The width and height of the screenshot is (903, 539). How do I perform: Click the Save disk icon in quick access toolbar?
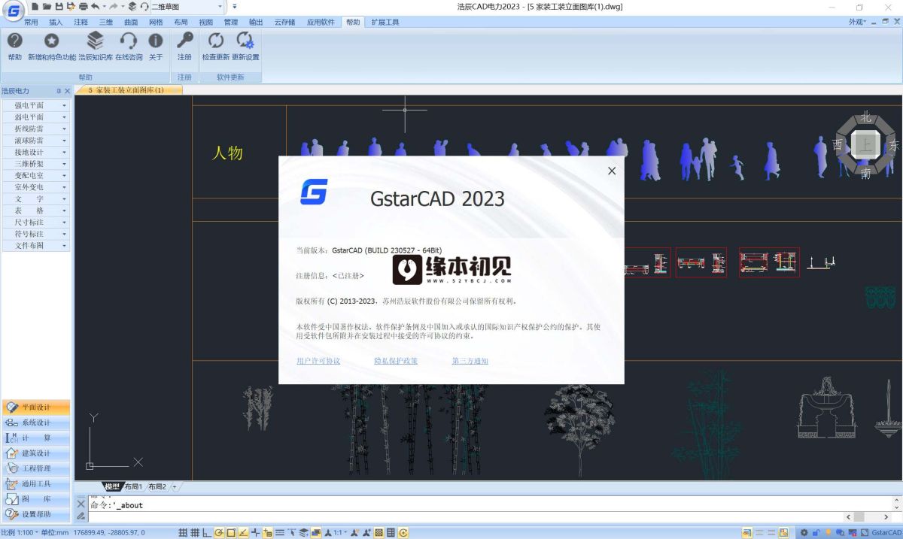coord(59,7)
